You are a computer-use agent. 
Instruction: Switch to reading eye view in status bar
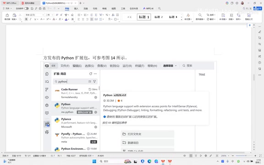[x=185, y=156]
